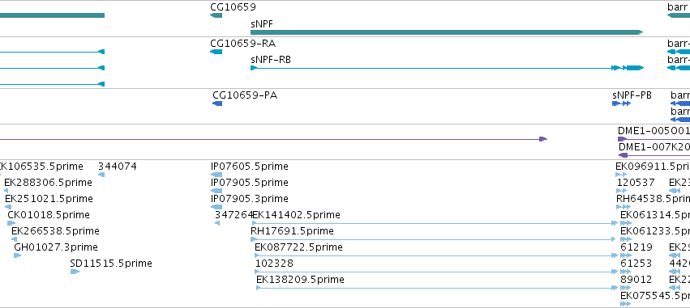Click the CK01018.5prime EST glyph

pos(11,223)
